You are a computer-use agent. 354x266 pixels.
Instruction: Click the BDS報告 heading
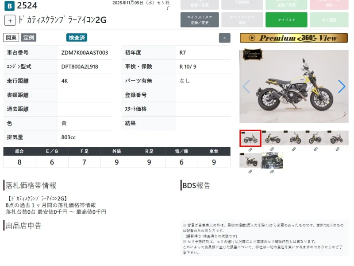click(x=196, y=185)
